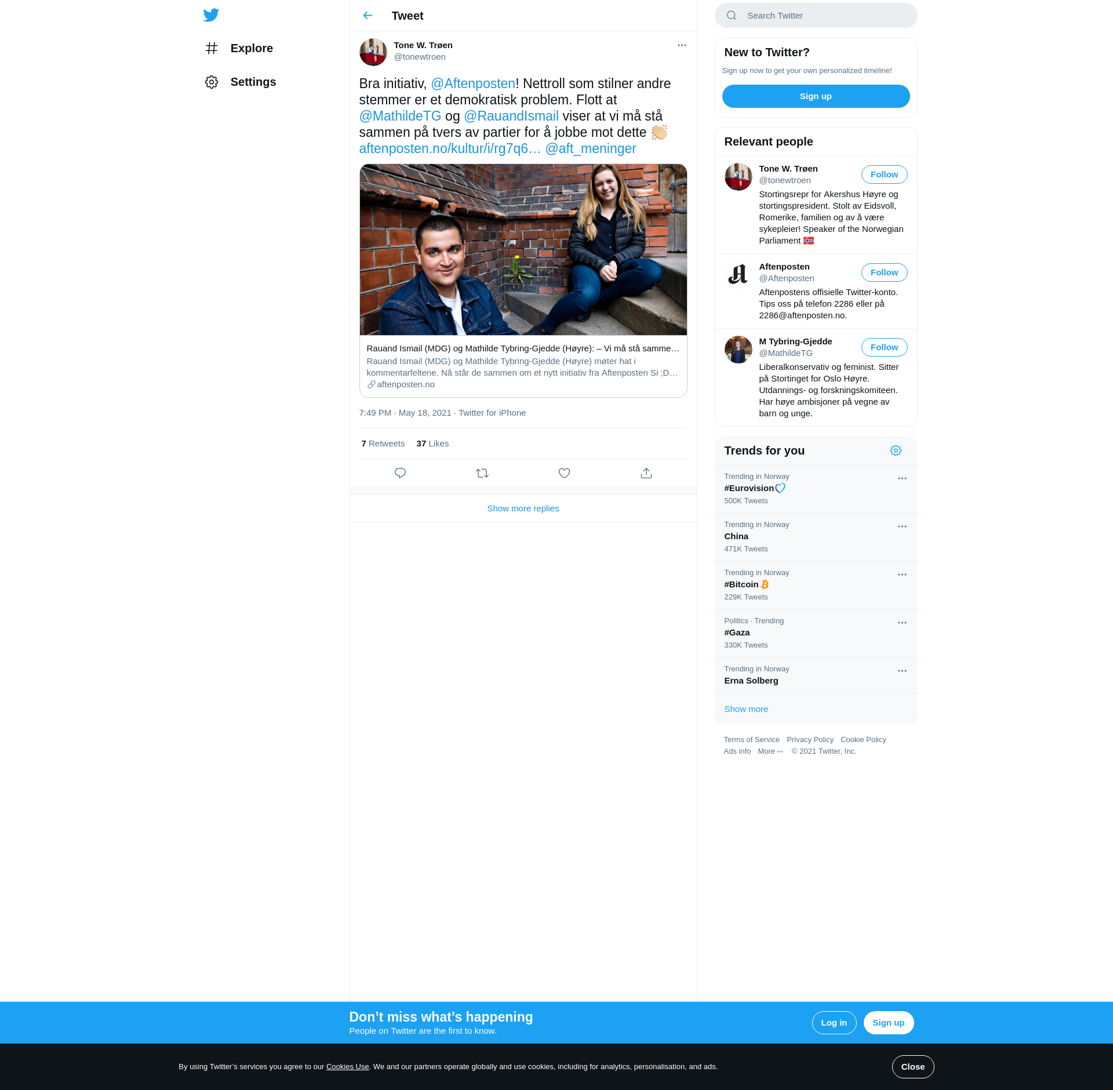Like the tweet with heart icon
Viewport: 1113px width, 1090px height.
[564, 473]
